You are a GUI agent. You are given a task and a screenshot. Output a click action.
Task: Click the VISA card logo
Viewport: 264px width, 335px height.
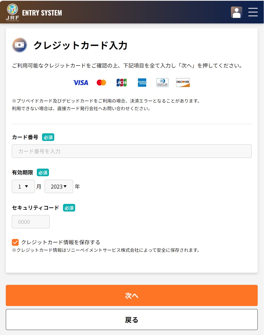pyautogui.click(x=81, y=83)
